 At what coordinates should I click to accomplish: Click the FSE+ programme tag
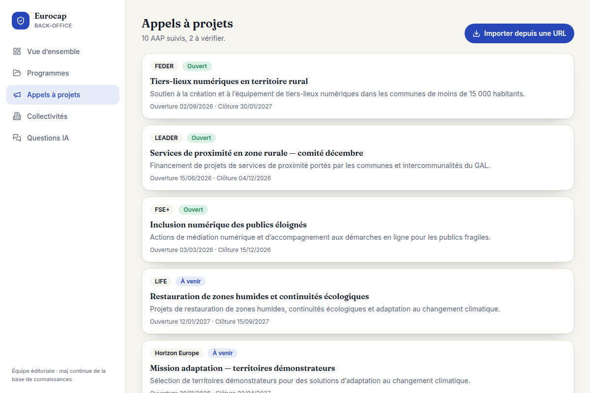(x=162, y=210)
